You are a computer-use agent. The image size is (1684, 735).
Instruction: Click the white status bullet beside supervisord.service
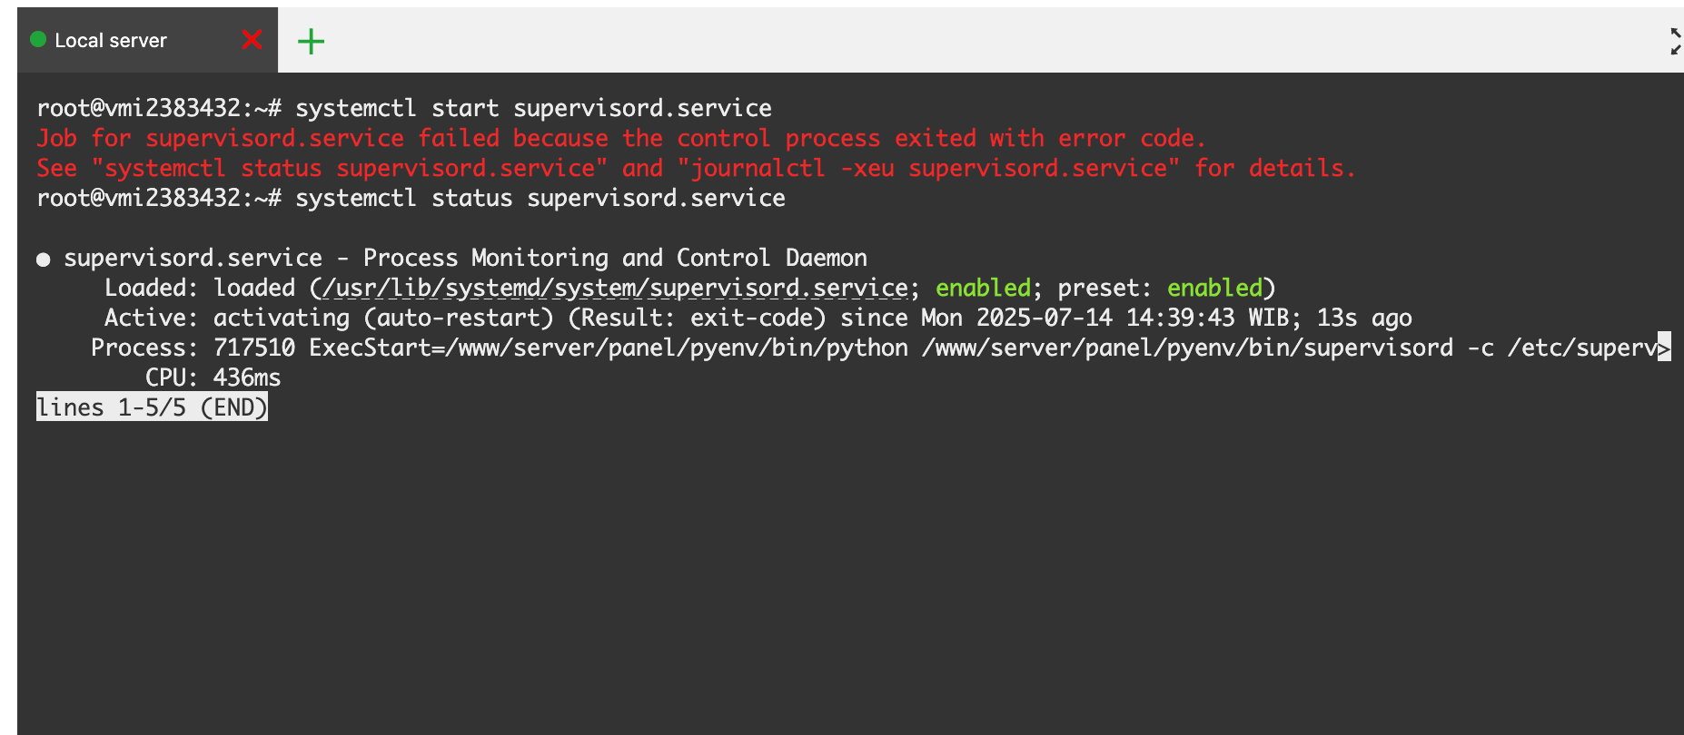point(43,260)
